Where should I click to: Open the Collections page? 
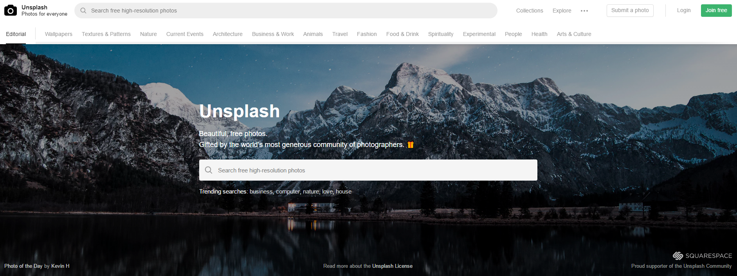coord(530,11)
